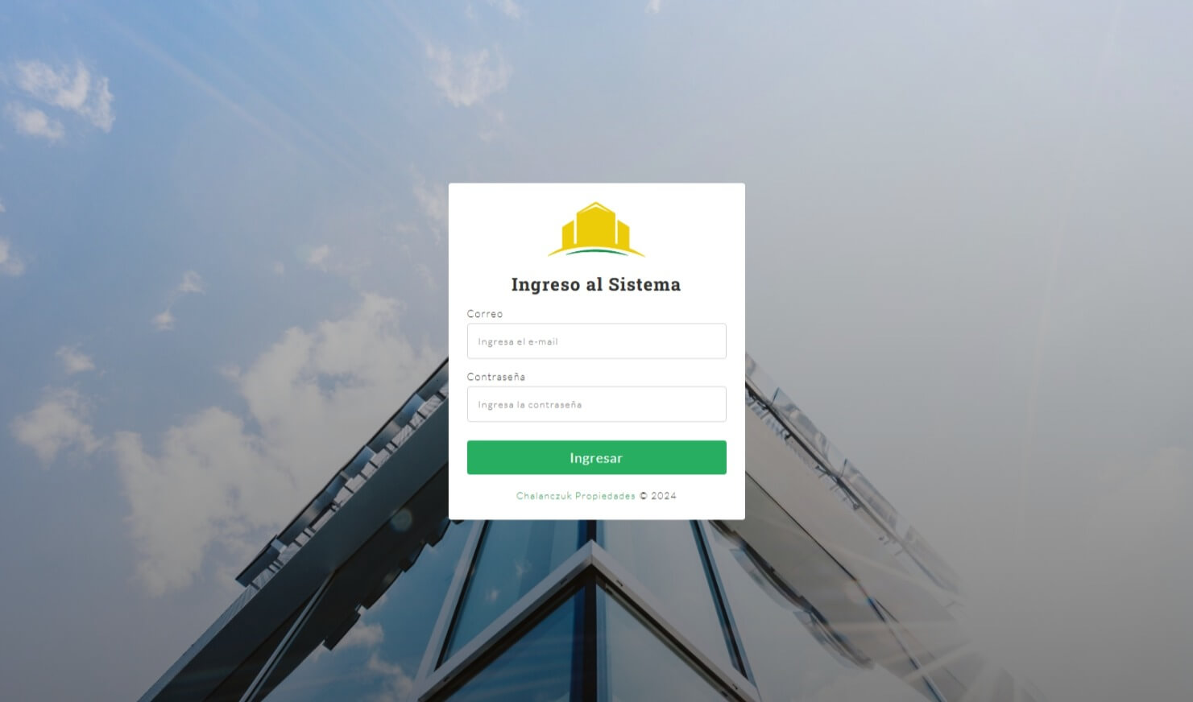1193x702 pixels.
Task: Click the 'Ingresa el e-mail' placeholder text
Action: [x=518, y=341]
